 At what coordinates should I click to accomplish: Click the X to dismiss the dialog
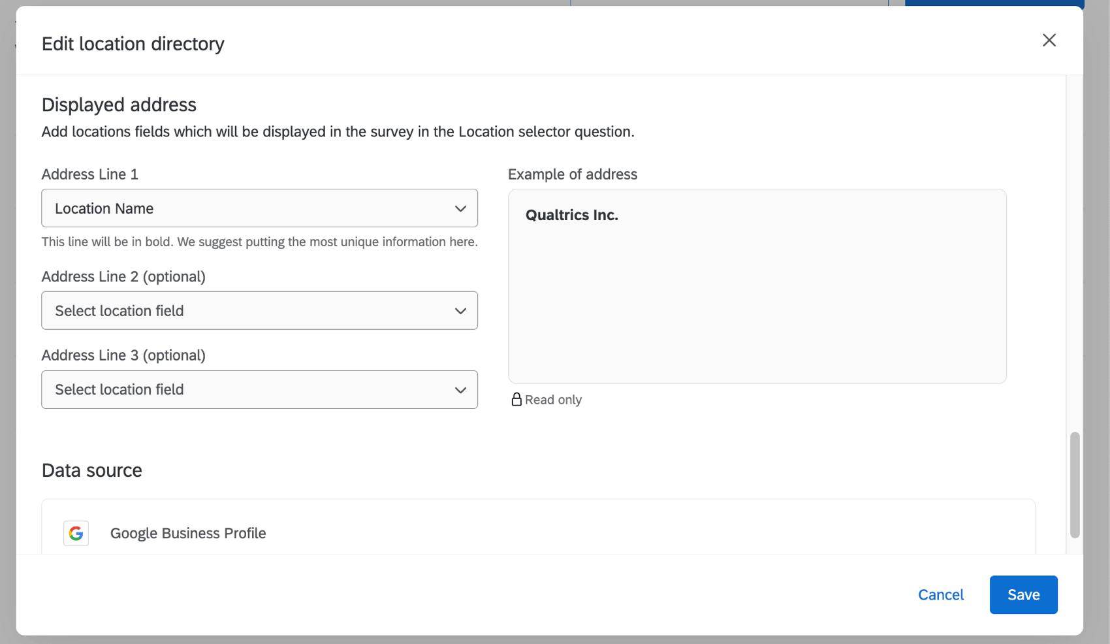1049,40
